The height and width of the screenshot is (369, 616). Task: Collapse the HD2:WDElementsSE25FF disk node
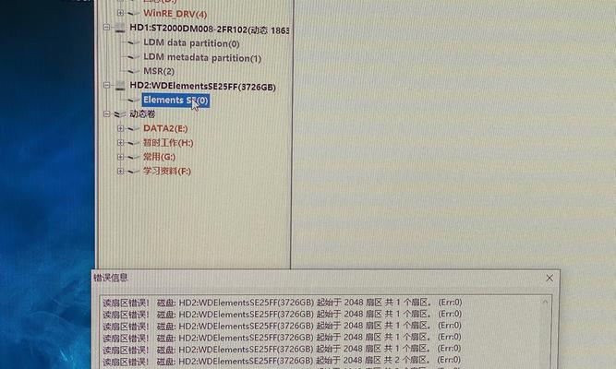tap(106, 85)
